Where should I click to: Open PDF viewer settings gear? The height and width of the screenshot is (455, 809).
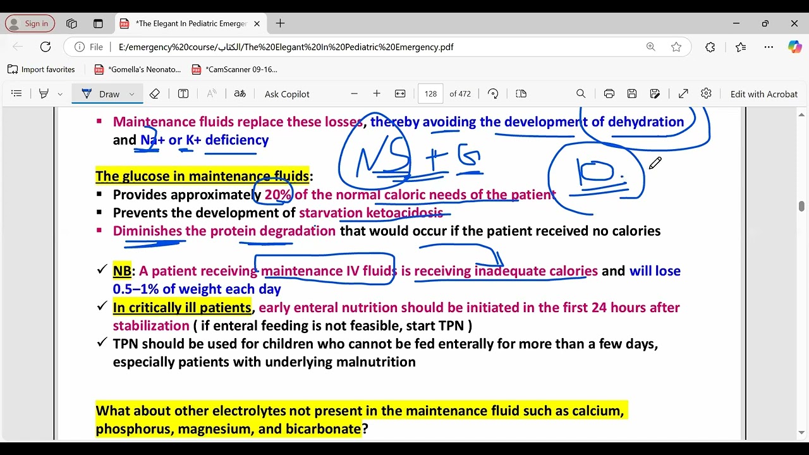click(706, 94)
